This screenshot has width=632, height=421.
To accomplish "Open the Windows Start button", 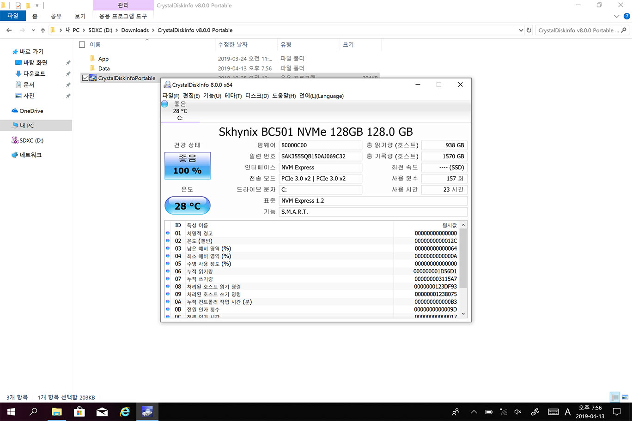I will 11,411.
